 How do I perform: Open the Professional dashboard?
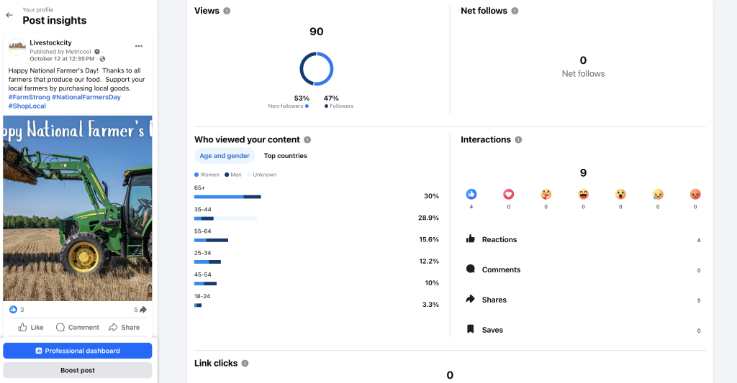pyautogui.click(x=77, y=351)
